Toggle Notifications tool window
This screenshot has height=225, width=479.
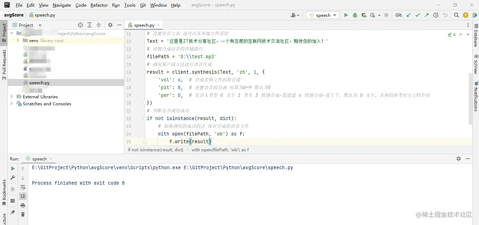[x=475, y=97]
